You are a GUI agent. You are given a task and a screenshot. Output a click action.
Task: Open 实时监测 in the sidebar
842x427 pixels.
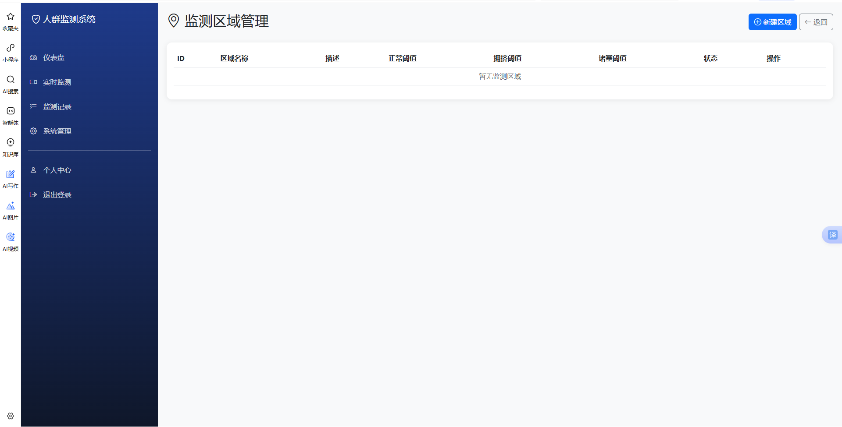[89, 82]
